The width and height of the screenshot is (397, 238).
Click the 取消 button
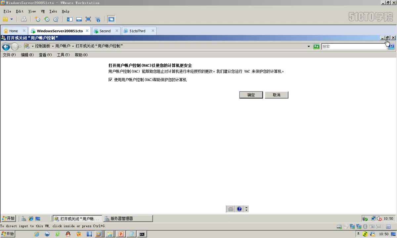[277, 95]
